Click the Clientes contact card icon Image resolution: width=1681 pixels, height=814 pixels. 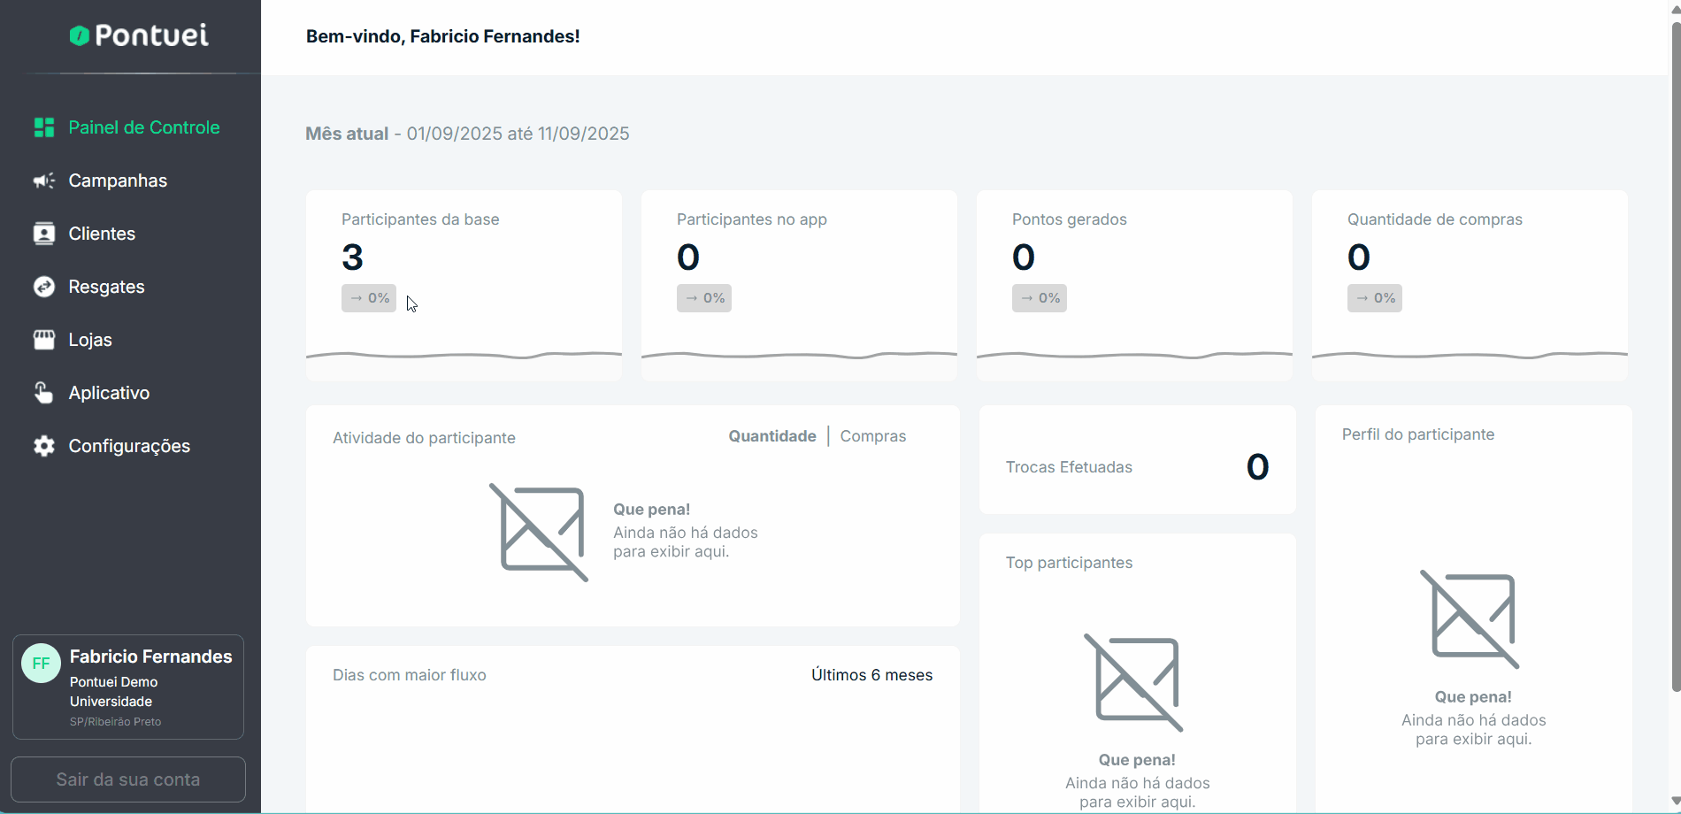[43, 234]
